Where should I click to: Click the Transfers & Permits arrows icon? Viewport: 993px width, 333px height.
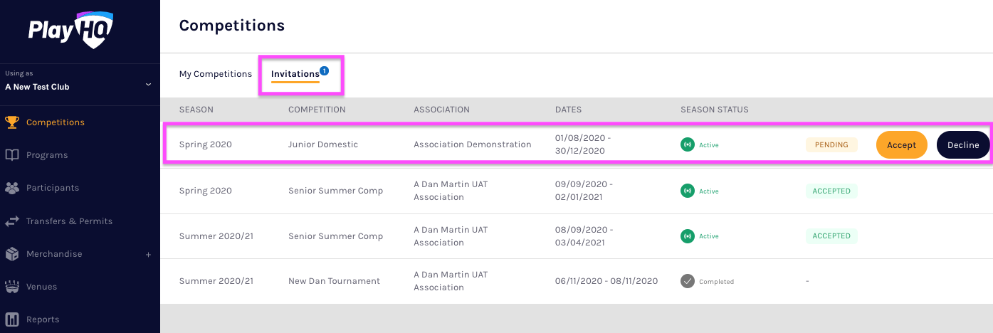tap(12, 221)
